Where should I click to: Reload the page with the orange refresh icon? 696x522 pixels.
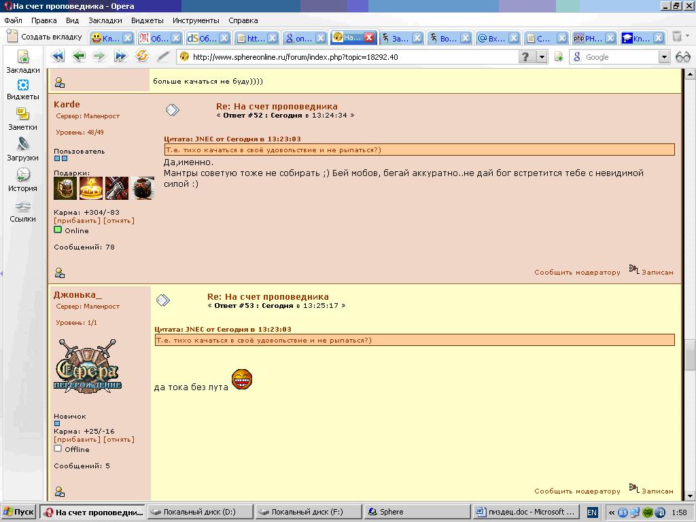pyautogui.click(x=142, y=56)
